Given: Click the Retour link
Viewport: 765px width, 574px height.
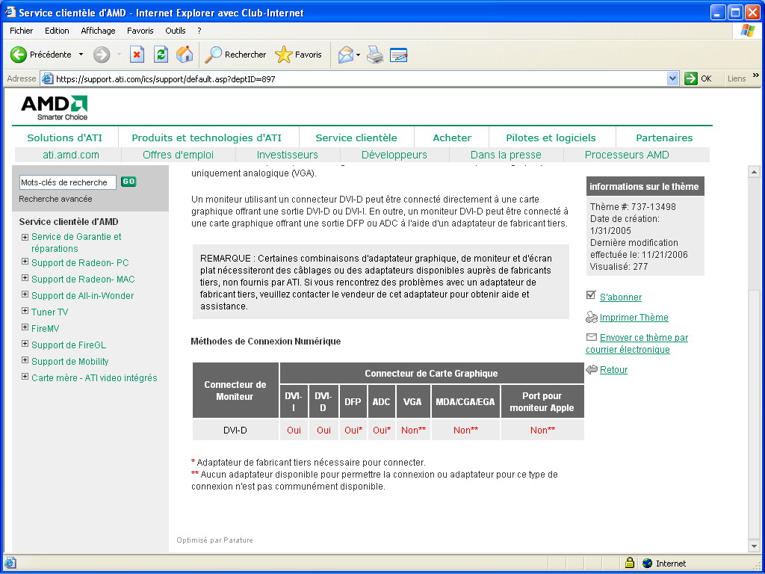Looking at the screenshot, I should click(x=614, y=369).
